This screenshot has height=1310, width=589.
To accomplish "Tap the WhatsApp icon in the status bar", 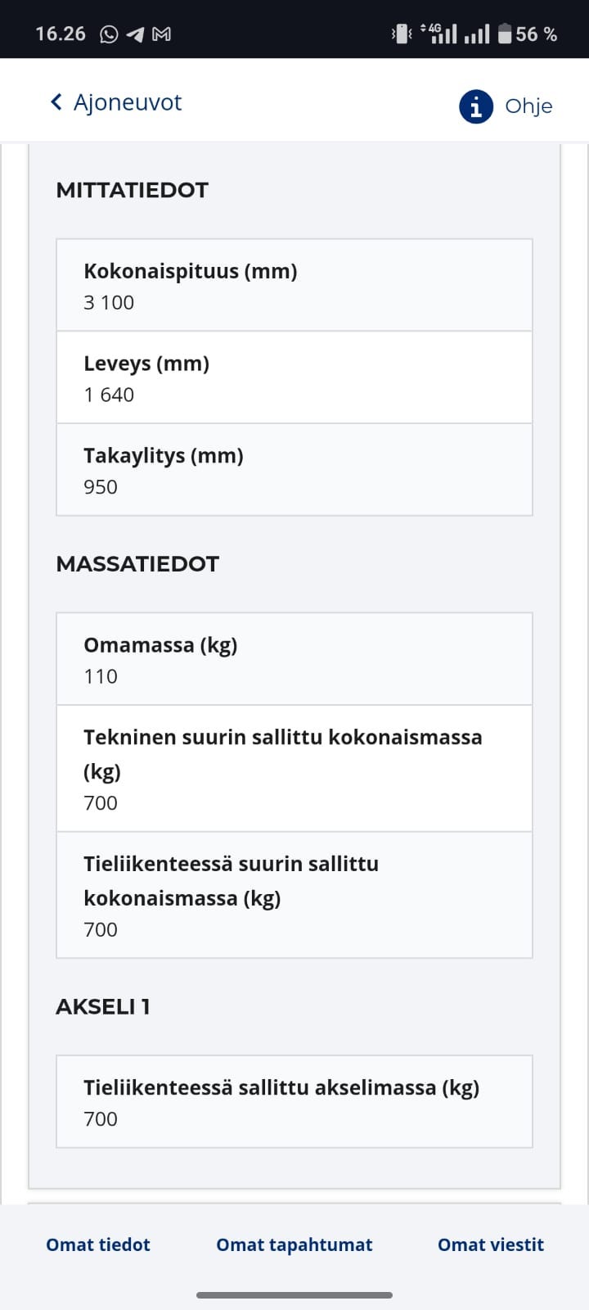I will coord(107,33).
